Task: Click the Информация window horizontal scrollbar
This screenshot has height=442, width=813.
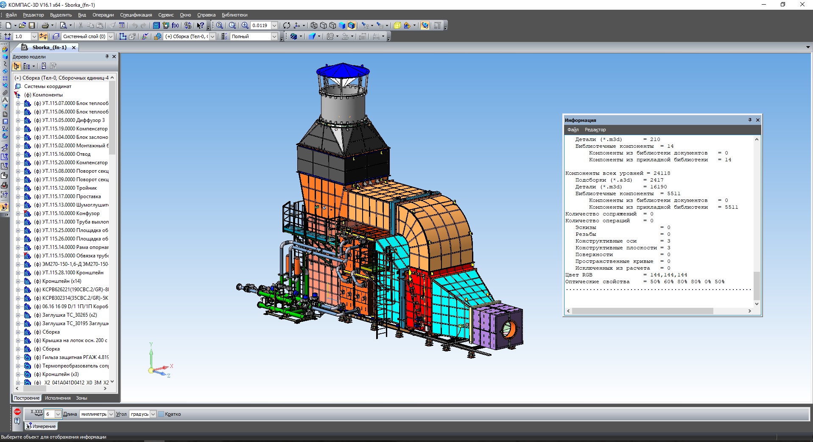Action: 642,311
